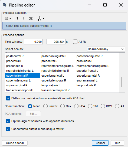The width and height of the screenshot is (128, 147).
Task: Choose the All scout function
Action: coord(117,106)
